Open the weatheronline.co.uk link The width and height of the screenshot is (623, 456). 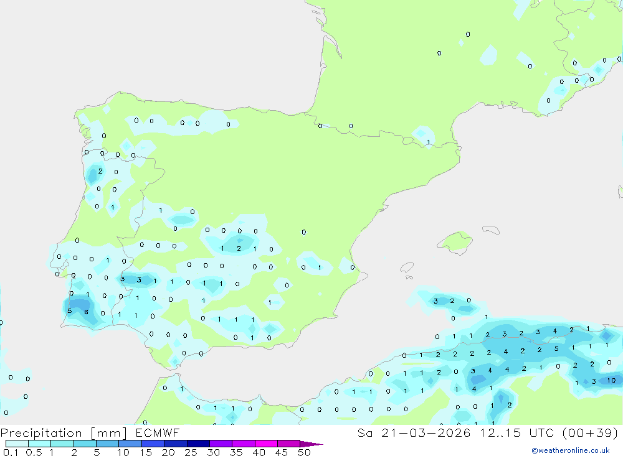571,450
